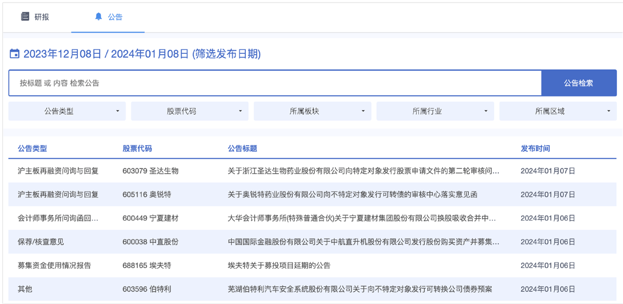The height and width of the screenshot is (304, 623).
Task: Switch to the 研报 tab
Action: tap(35, 17)
